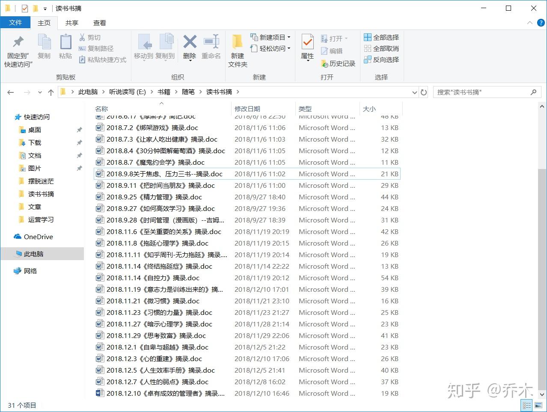Click Move to (移动到) icon

(x=144, y=42)
